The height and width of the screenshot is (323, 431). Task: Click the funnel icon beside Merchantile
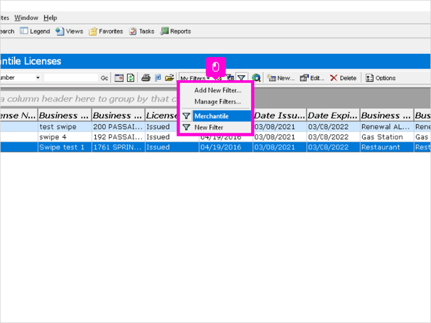click(x=186, y=116)
